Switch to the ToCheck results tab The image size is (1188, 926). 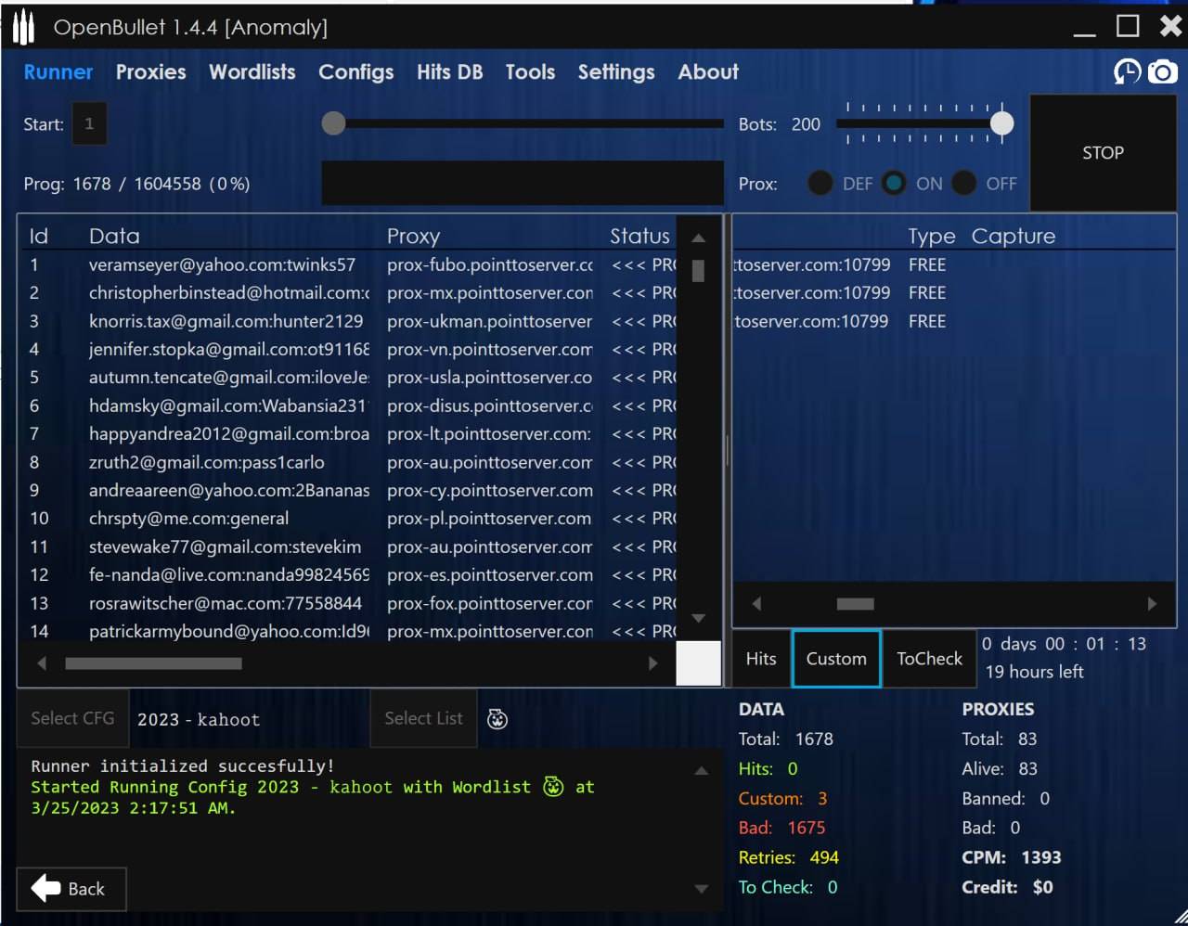click(929, 659)
